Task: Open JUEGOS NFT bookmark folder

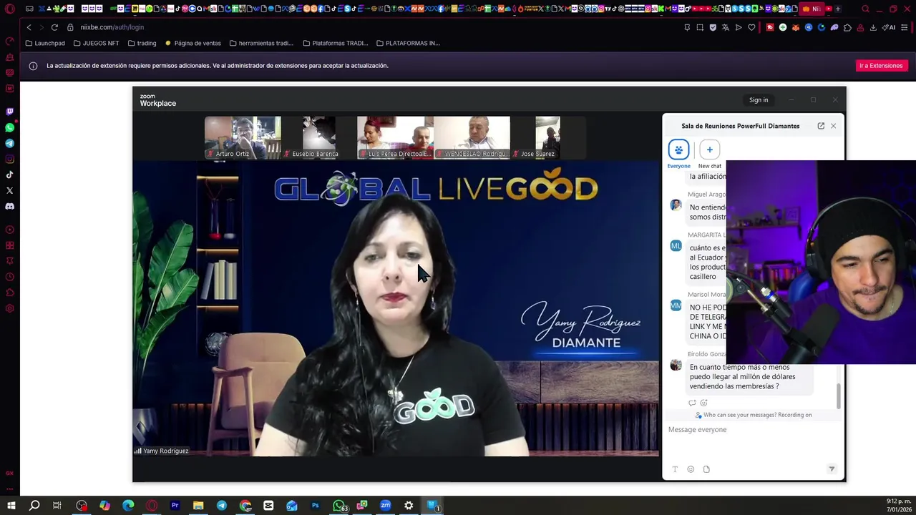Action: 96,43
